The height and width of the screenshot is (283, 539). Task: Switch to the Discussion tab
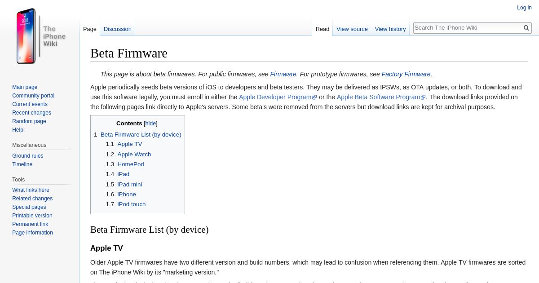point(118,29)
